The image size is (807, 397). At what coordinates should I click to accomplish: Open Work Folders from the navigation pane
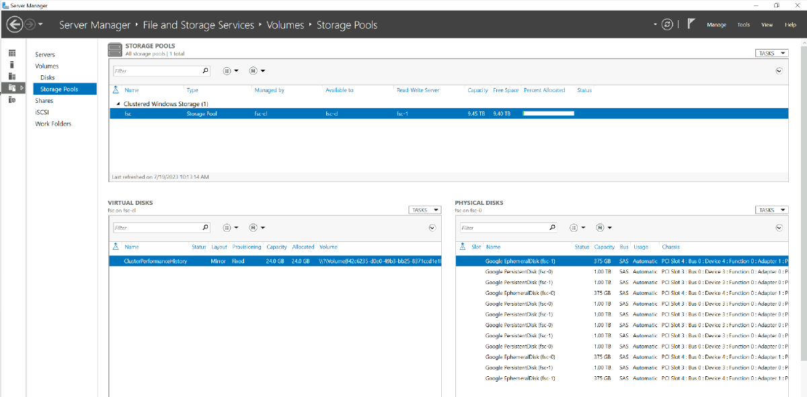pyautogui.click(x=54, y=124)
